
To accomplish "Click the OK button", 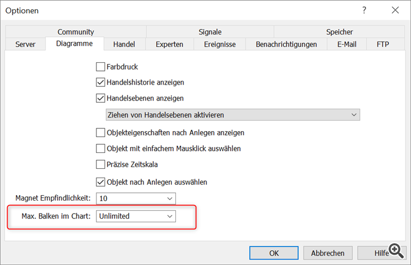I will click(x=274, y=253).
